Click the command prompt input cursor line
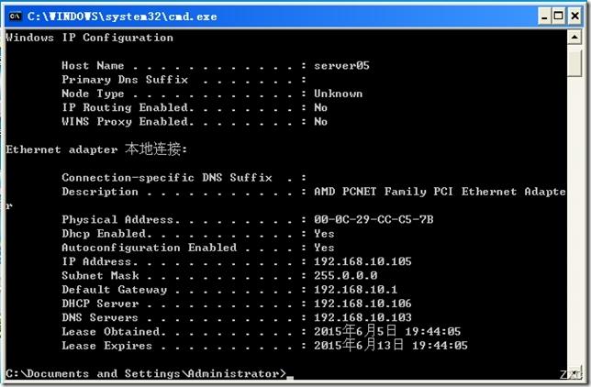Viewport: 591px width, 387px height. click(150, 373)
